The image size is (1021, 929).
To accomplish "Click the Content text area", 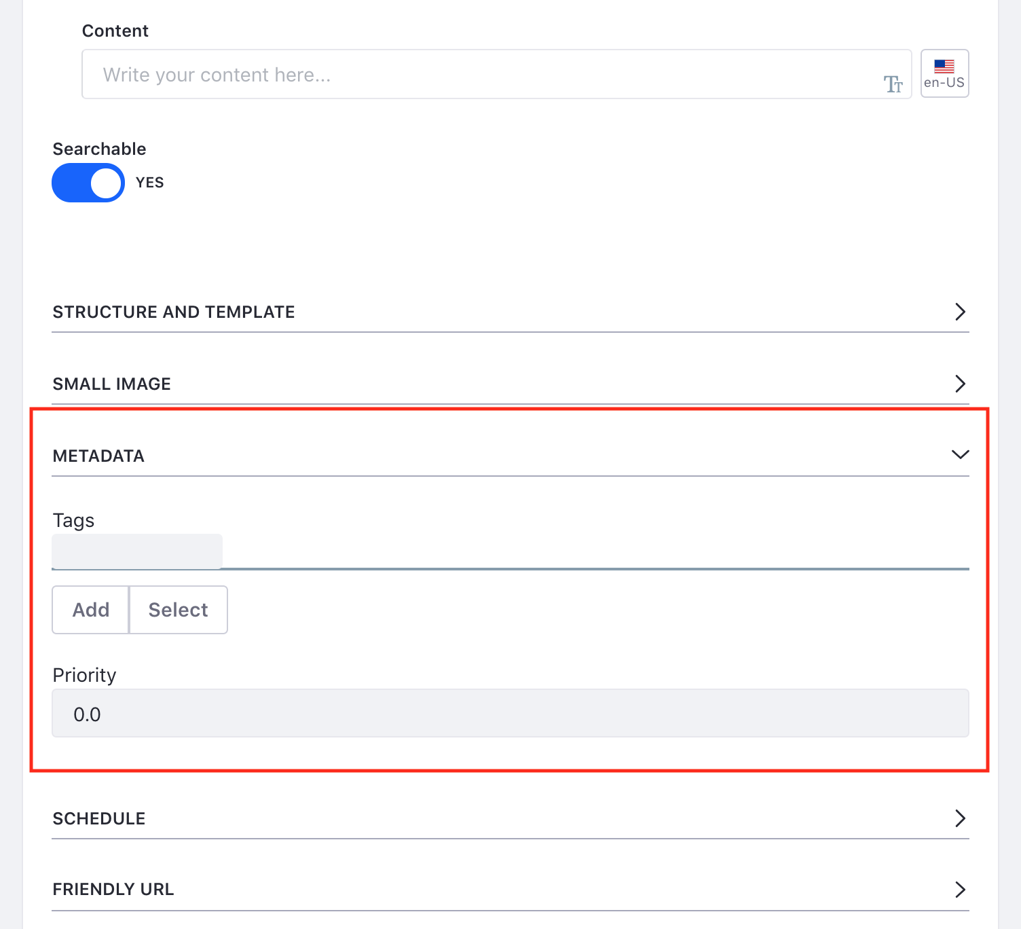I will [497, 74].
